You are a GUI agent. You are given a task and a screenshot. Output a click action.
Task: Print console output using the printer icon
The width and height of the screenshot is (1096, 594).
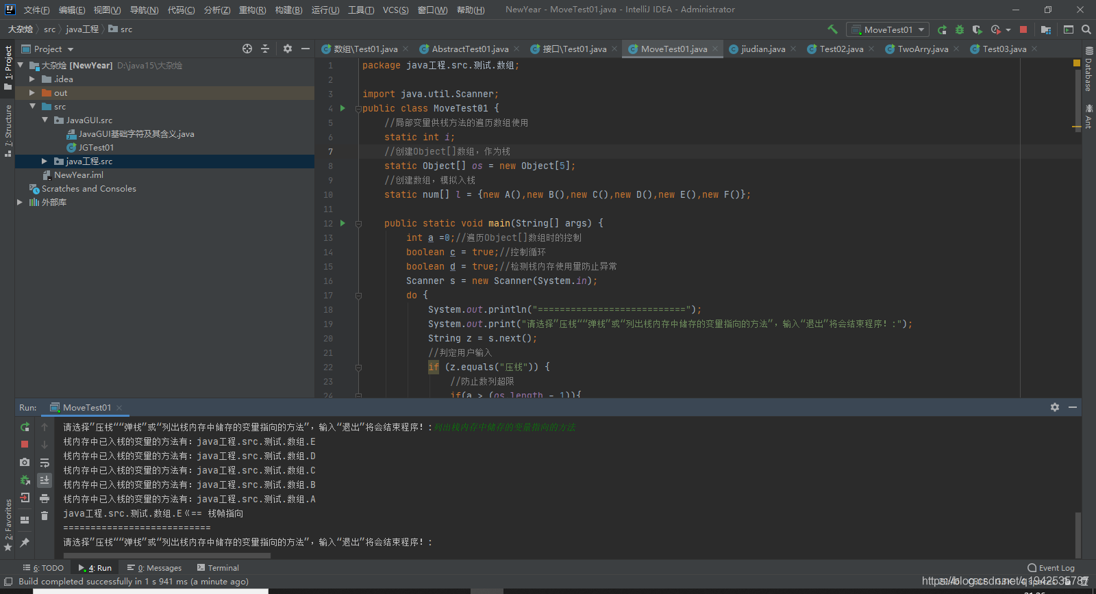pyautogui.click(x=45, y=498)
